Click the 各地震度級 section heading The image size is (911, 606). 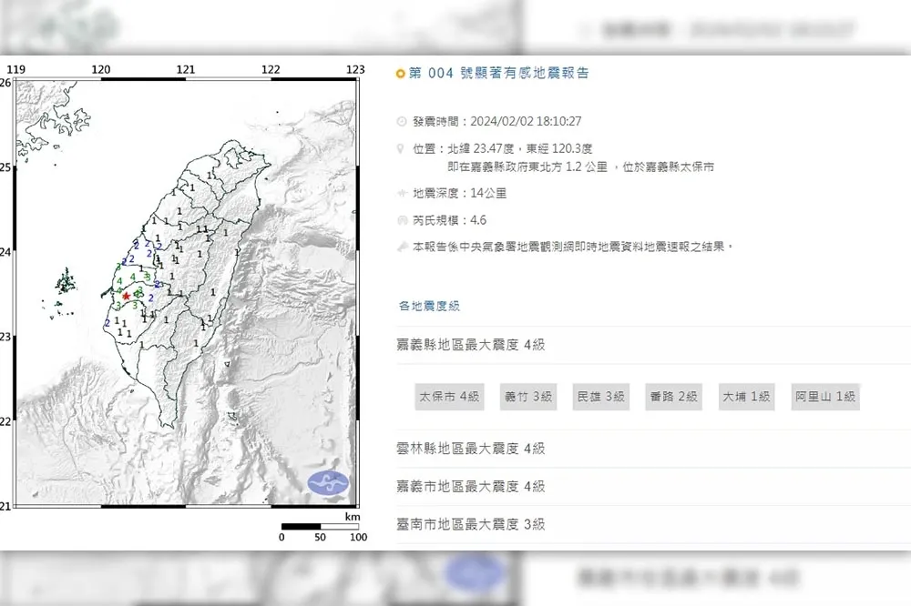click(429, 306)
